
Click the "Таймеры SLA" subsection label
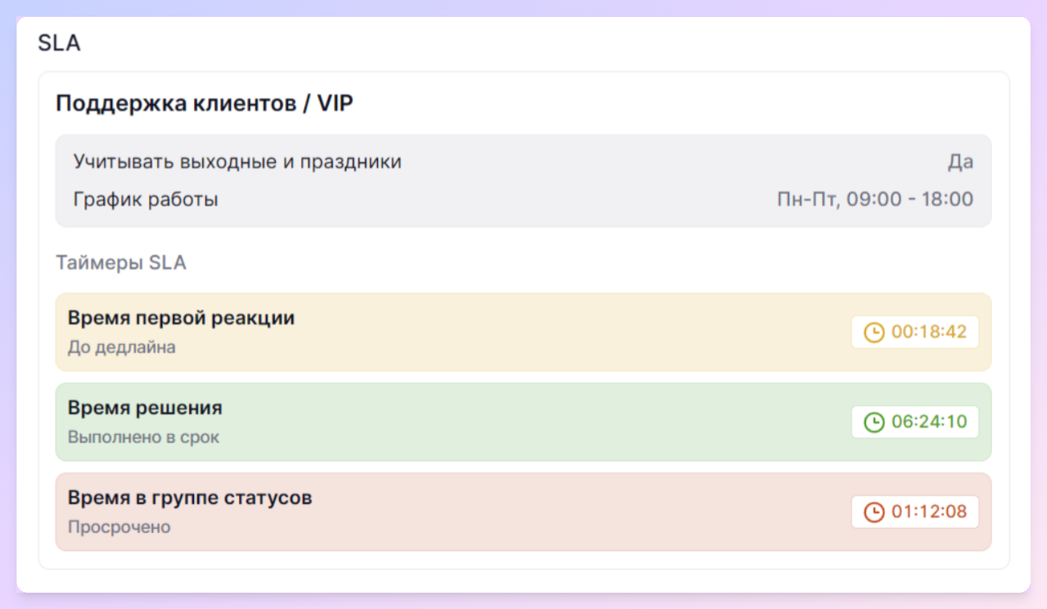pos(121,263)
